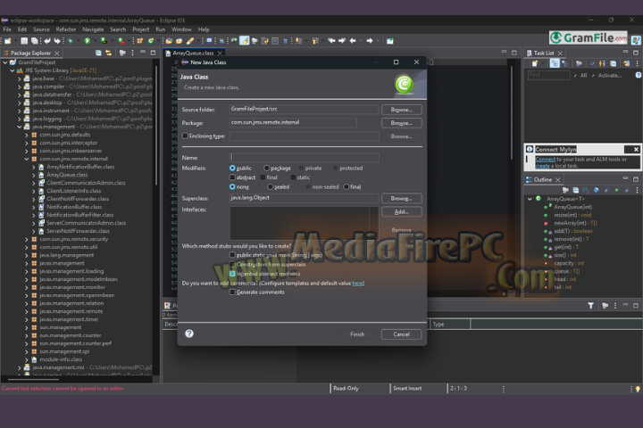Click the Cancel button in the dialog

[x=402, y=334]
